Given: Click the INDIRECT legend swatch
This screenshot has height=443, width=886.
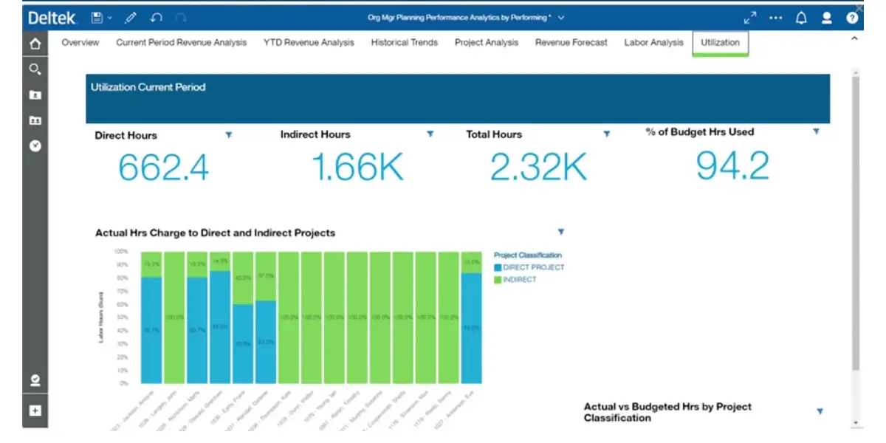Looking at the screenshot, I should point(498,280).
